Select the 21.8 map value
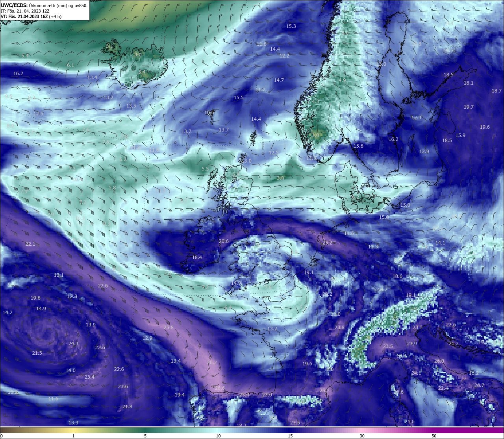This screenshot has width=504, height=439. [x=127, y=407]
